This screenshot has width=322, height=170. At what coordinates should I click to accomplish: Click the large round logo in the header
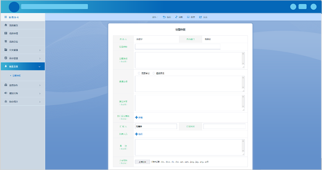(x=14, y=7)
